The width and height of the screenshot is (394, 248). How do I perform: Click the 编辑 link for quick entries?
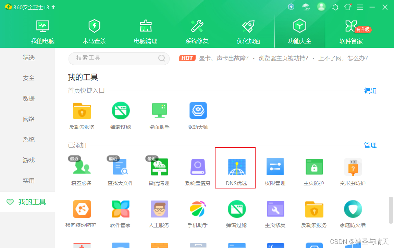pyautogui.click(x=370, y=91)
